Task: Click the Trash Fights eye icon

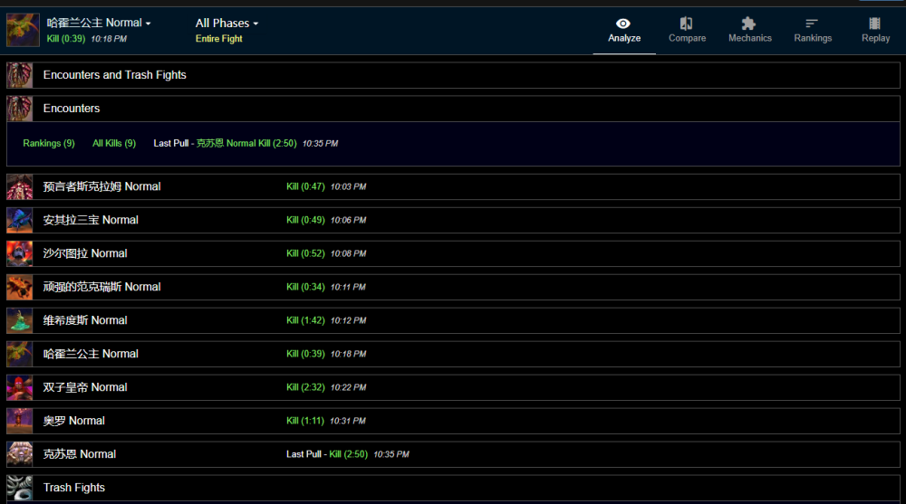Action: point(20,489)
